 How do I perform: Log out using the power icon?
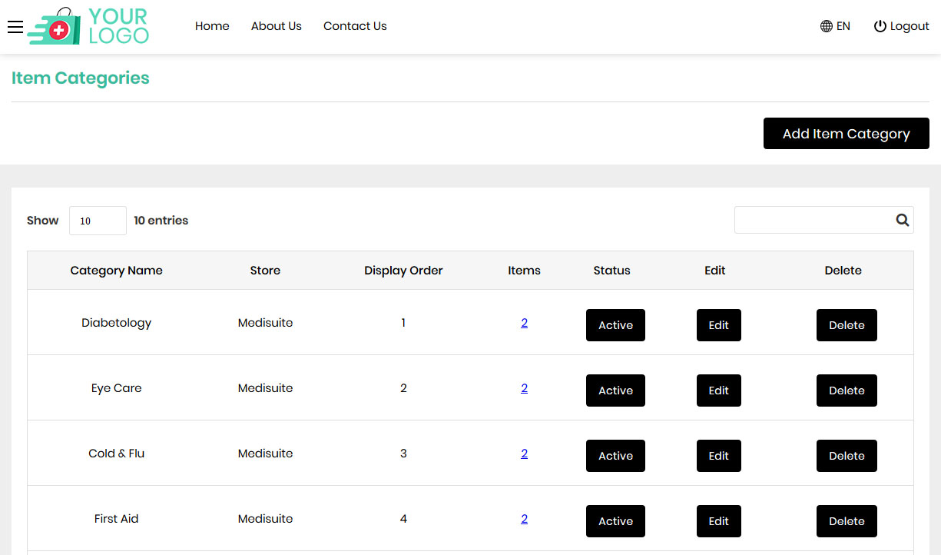tap(901, 26)
